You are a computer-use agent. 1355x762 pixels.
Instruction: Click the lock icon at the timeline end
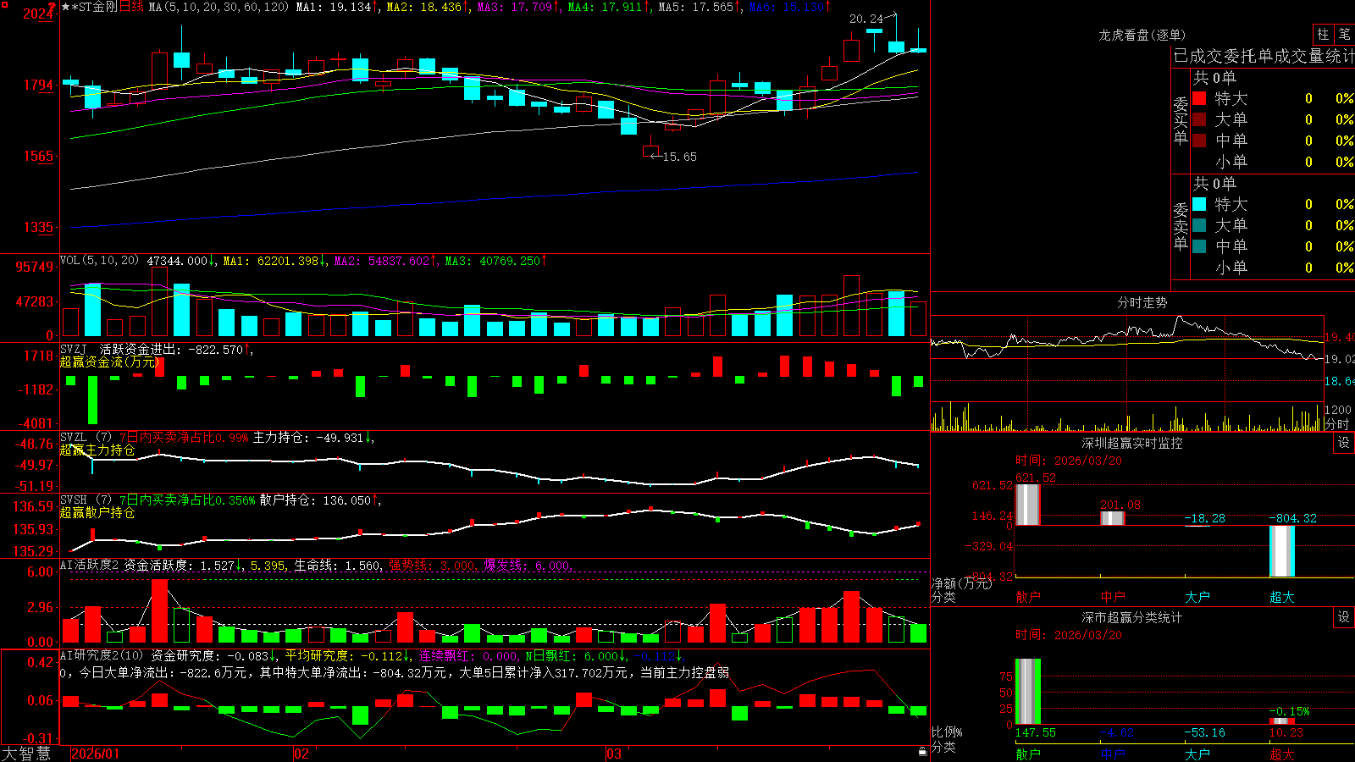point(923,752)
